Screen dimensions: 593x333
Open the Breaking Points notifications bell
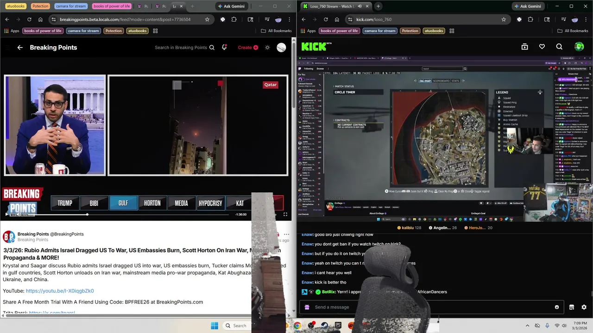(x=224, y=47)
